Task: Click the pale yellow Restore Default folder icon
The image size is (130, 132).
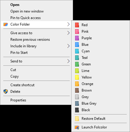Action: click(77, 119)
